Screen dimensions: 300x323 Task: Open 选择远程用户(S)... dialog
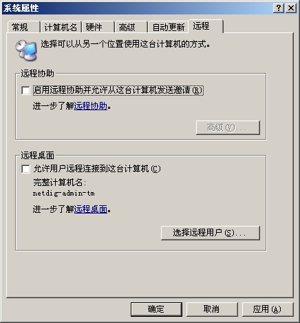(x=211, y=233)
